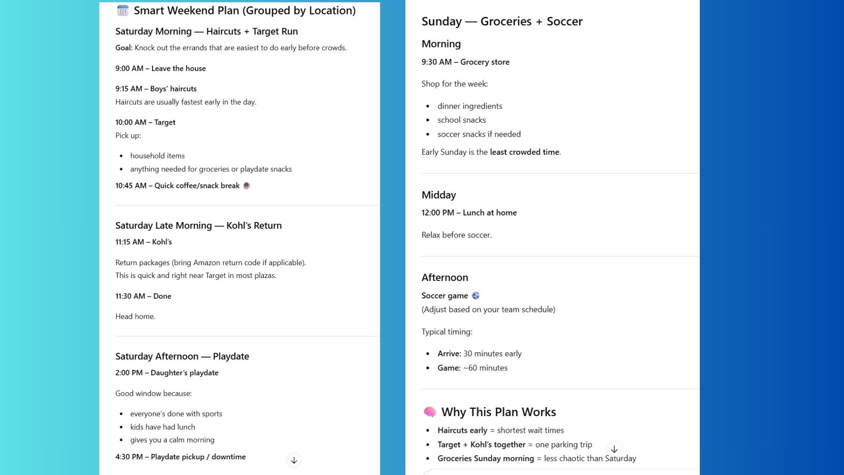Click the coffee cup emoji after snack break
This screenshot has height=475, width=844.
pos(247,186)
